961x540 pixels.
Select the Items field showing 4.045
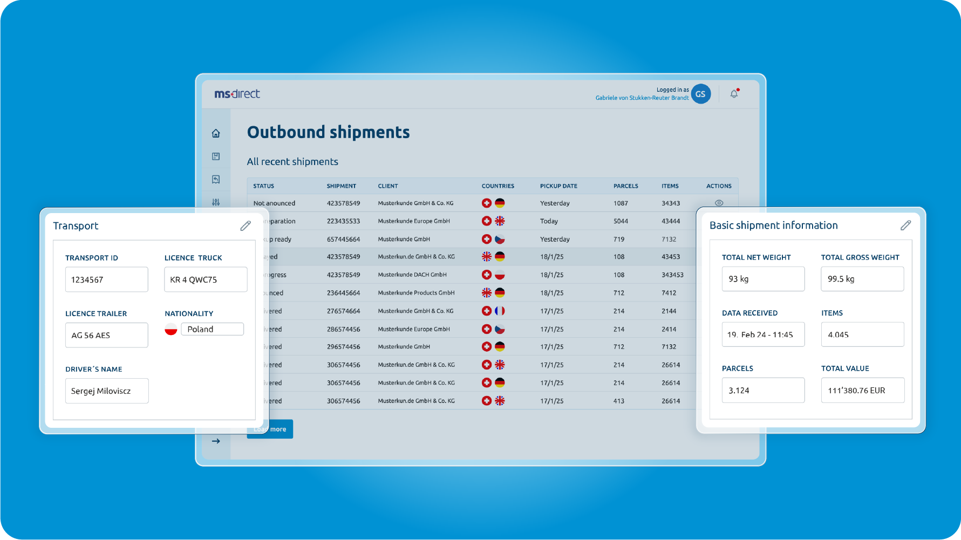point(862,334)
